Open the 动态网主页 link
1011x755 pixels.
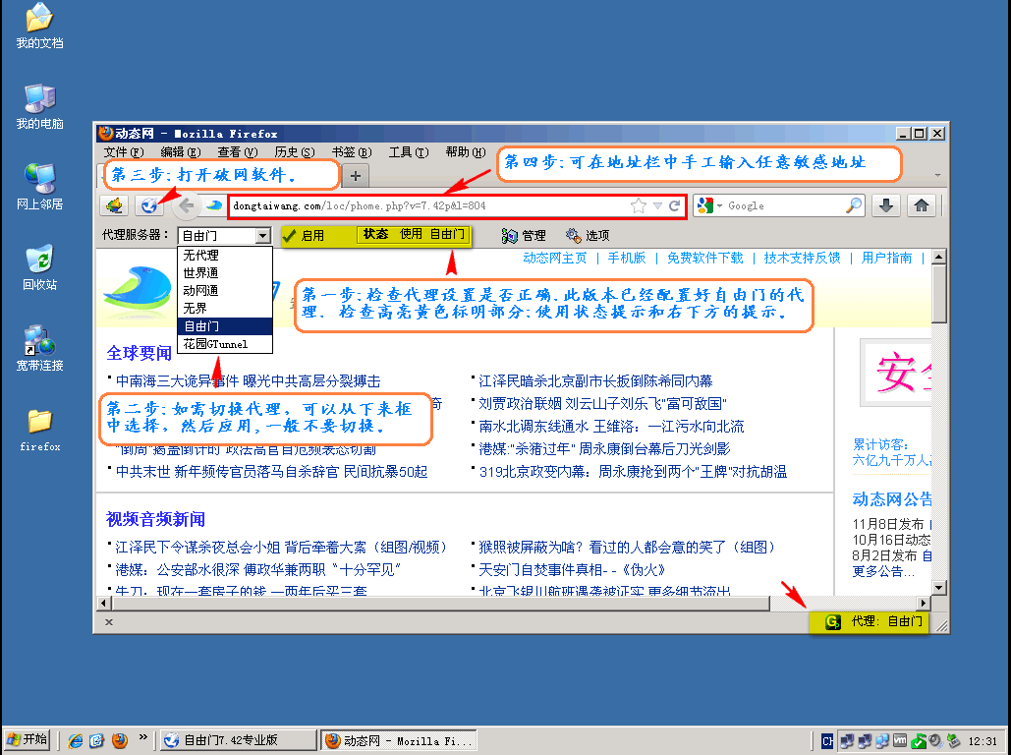click(554, 259)
